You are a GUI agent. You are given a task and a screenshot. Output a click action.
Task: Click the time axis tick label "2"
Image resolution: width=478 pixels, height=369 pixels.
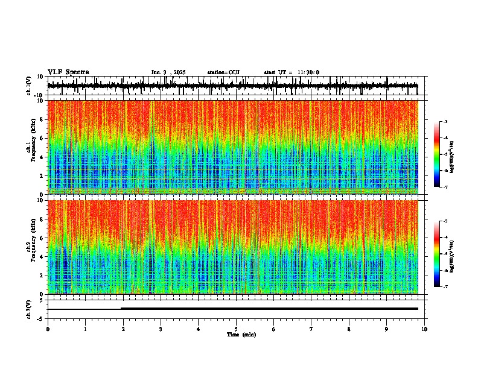coord(123,329)
